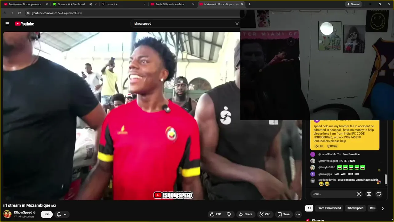Close the Kick Dashboard tab
Viewport: 394px width, 222px height.
click(x=95, y=4)
